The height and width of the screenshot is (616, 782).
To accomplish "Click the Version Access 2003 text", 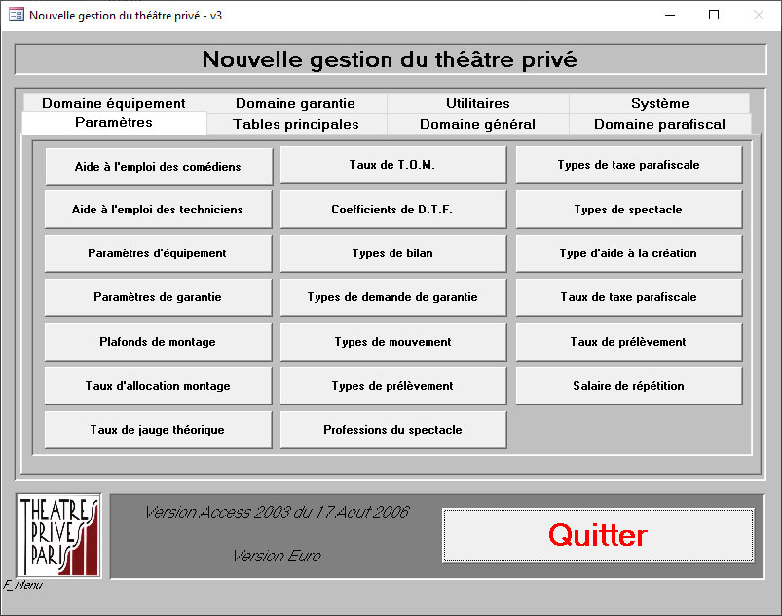I will coord(278,512).
